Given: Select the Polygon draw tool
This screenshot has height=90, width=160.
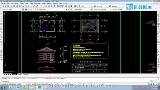Looking at the screenshot, I should coord(1,21).
